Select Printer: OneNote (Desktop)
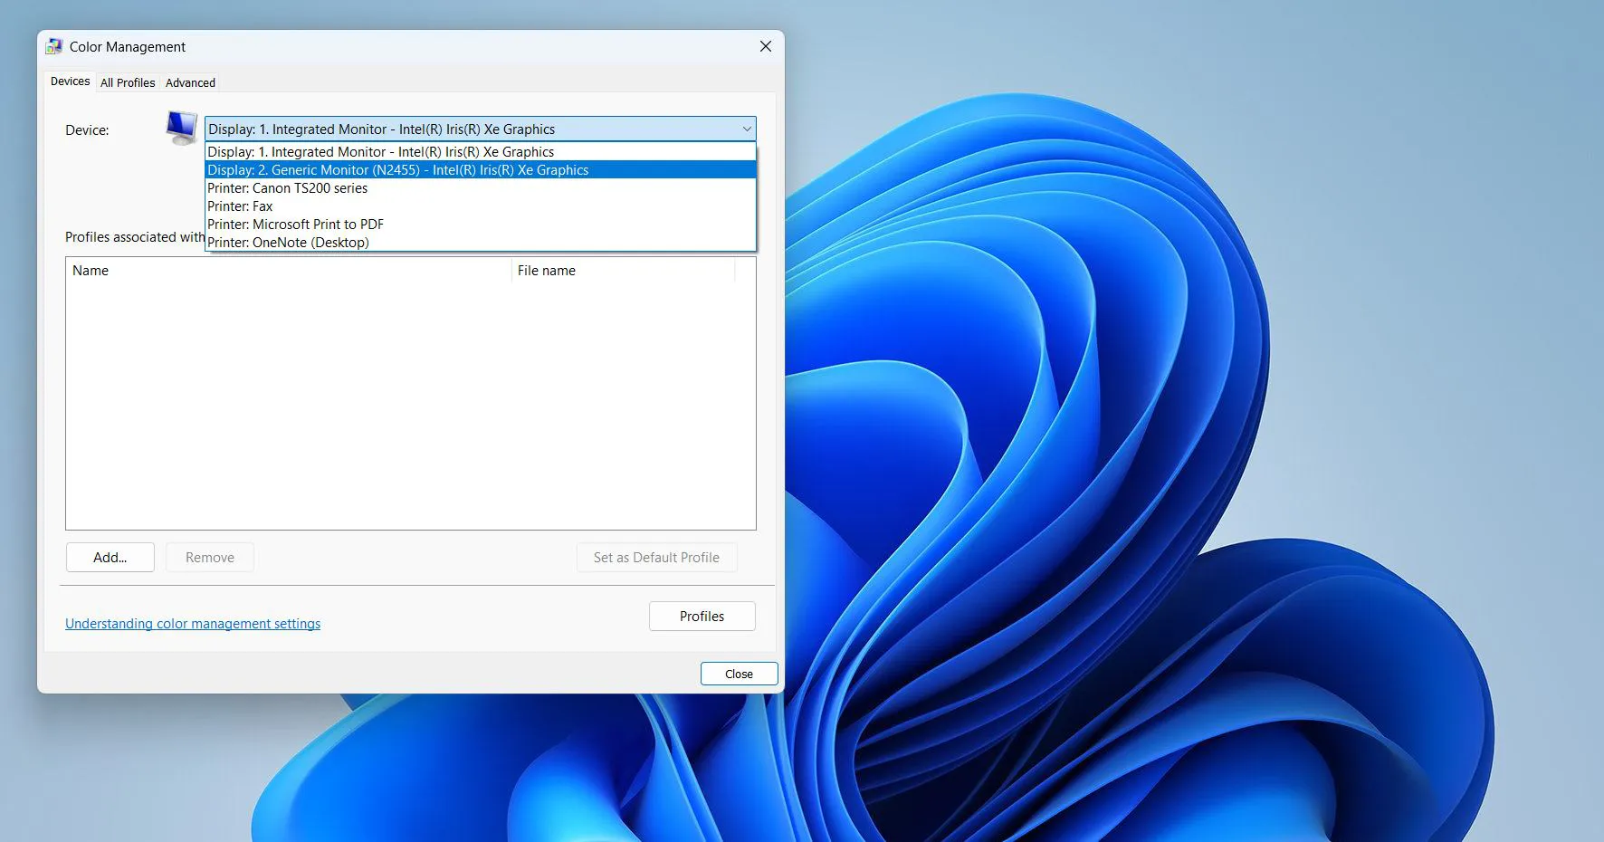The image size is (1604, 842). (288, 242)
